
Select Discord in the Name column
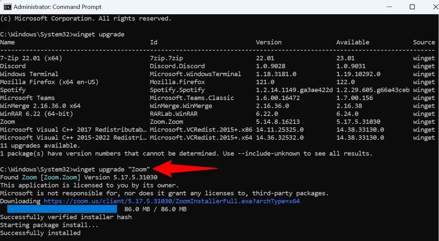13,66
